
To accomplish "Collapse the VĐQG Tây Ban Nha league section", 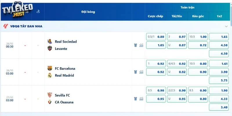I will pyautogui.click(x=226, y=26).
